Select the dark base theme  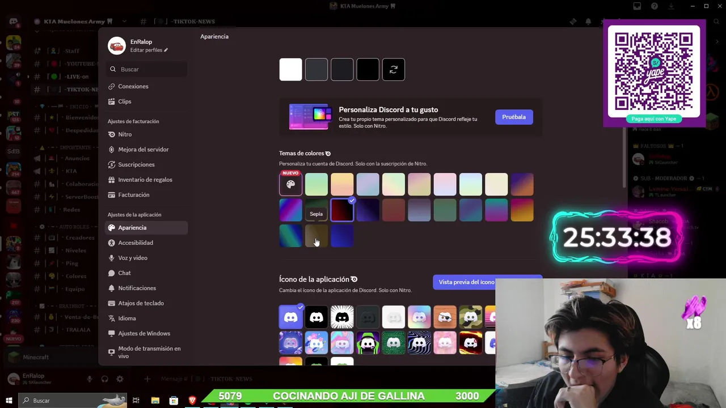click(342, 70)
